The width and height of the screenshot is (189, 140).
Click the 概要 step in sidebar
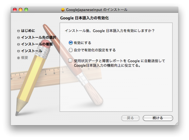click(x=25, y=58)
